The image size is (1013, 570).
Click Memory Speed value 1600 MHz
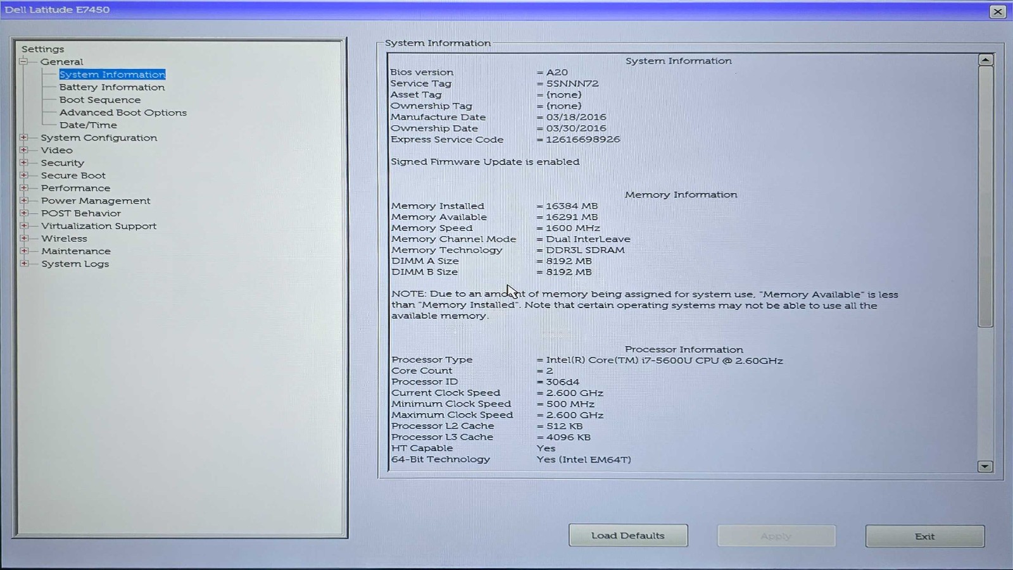point(573,228)
